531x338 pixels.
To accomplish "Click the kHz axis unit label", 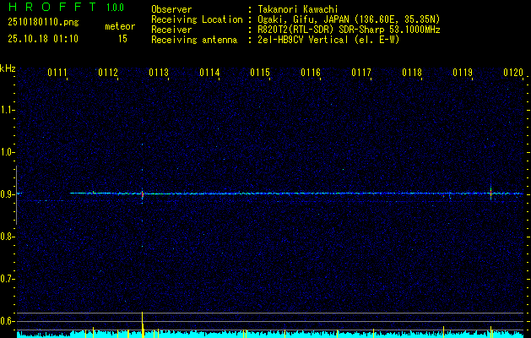I will point(8,68).
